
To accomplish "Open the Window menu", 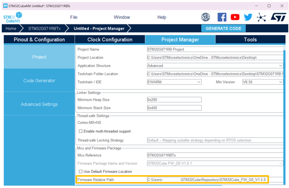I will point(122,17).
